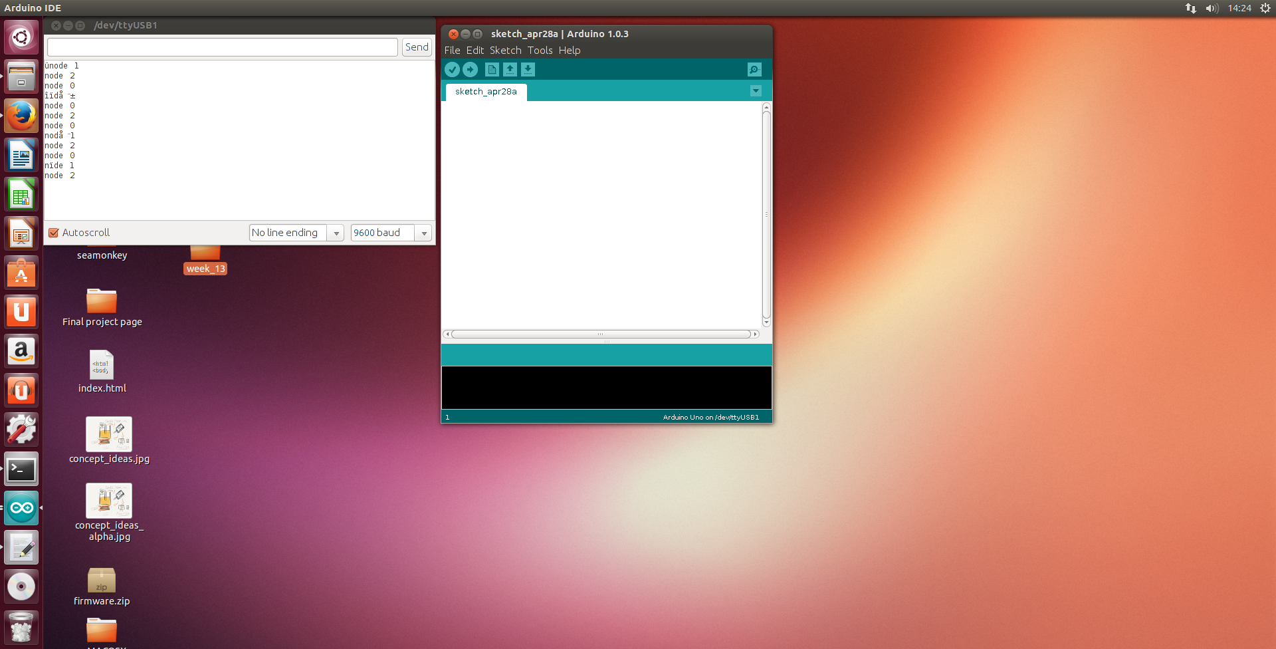Click the serial monitor text input field
The image size is (1276, 649).
223,47
